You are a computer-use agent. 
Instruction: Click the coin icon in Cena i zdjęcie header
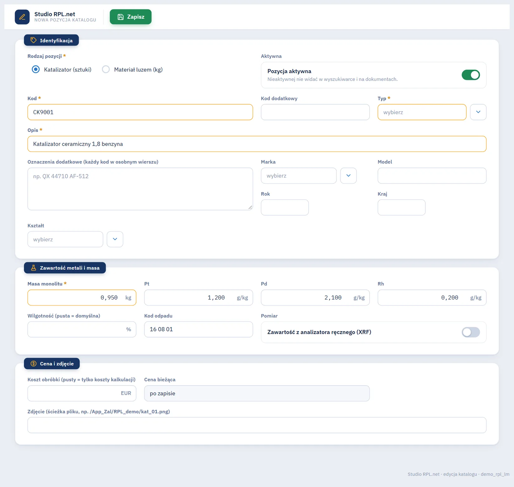[x=33, y=364]
